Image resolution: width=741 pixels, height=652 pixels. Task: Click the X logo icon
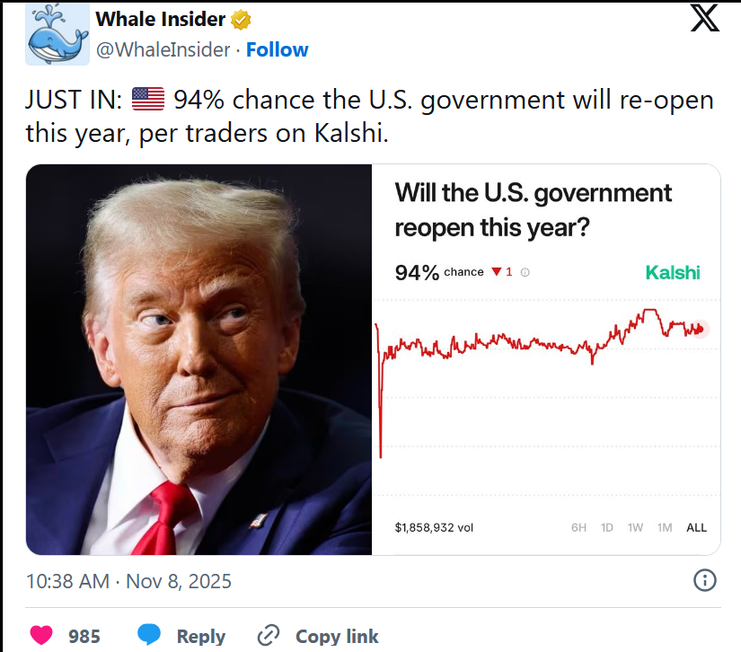tap(705, 21)
